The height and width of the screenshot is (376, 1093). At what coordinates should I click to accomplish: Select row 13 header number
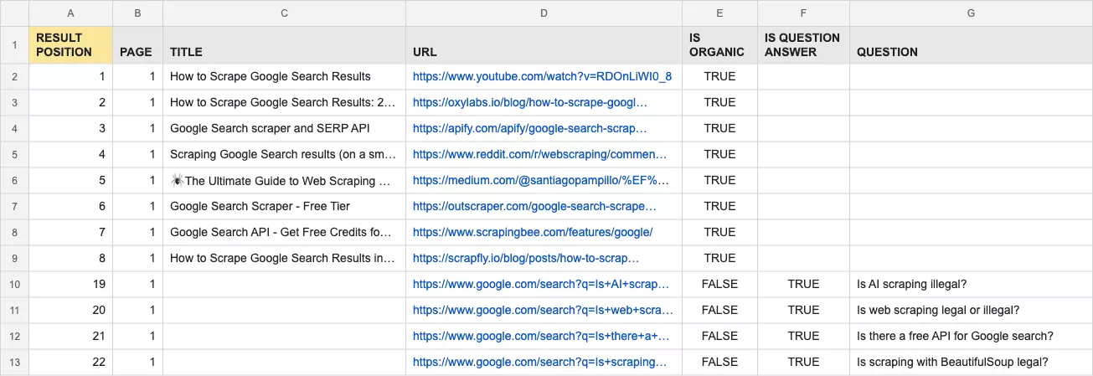point(14,362)
